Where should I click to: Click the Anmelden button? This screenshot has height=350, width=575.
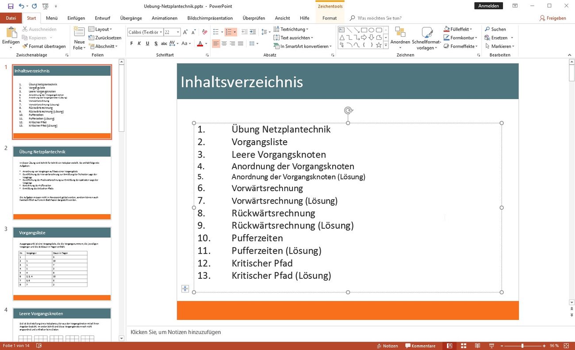click(x=488, y=6)
